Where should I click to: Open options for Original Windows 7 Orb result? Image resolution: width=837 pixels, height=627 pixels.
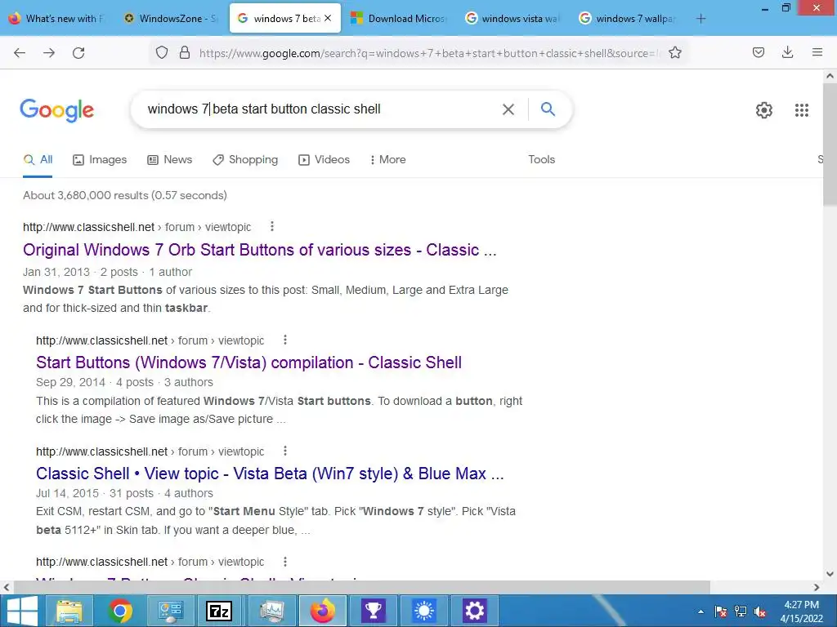pyautogui.click(x=272, y=227)
